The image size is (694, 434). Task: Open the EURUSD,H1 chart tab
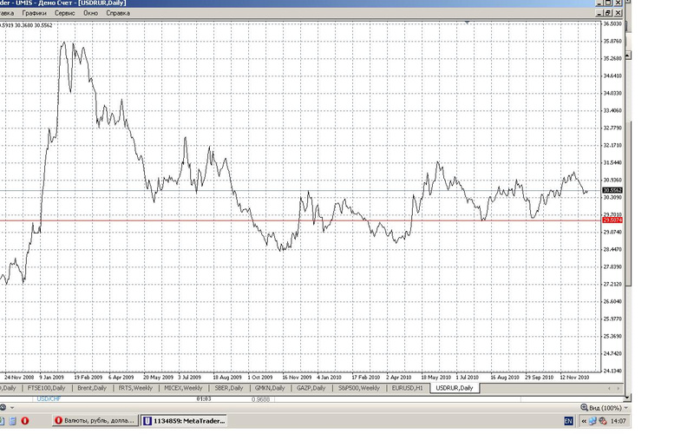click(x=408, y=388)
